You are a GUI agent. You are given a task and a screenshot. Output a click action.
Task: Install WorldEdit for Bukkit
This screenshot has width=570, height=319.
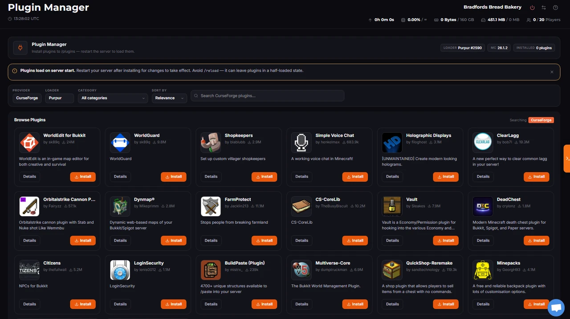[83, 177]
